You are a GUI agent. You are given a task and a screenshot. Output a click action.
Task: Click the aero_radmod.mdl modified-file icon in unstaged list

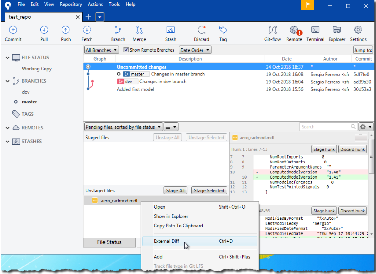click(x=95, y=200)
